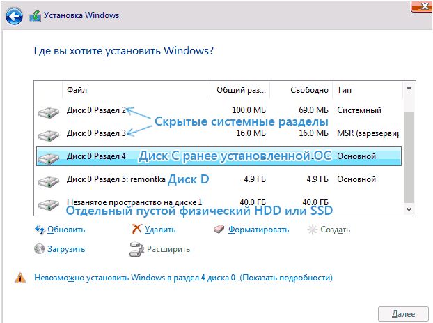Proceed with the Далее button

point(403,314)
